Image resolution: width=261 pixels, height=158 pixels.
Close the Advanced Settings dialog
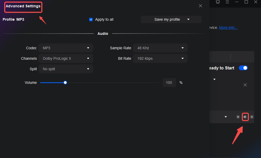tap(200, 6)
